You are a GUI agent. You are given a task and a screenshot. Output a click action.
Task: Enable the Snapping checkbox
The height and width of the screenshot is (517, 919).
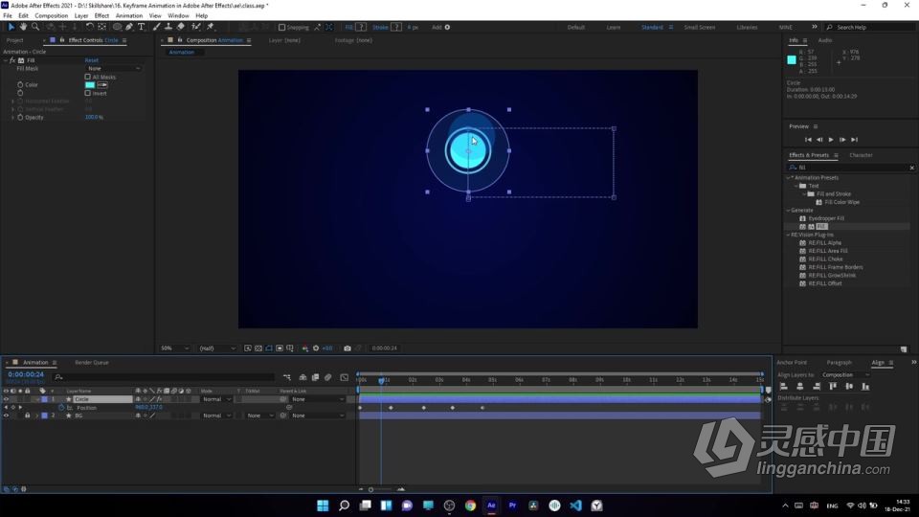coord(281,28)
